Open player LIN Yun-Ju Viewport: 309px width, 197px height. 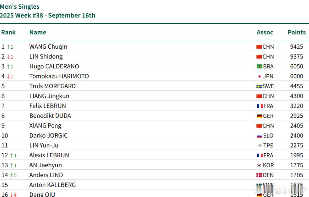[44, 145]
